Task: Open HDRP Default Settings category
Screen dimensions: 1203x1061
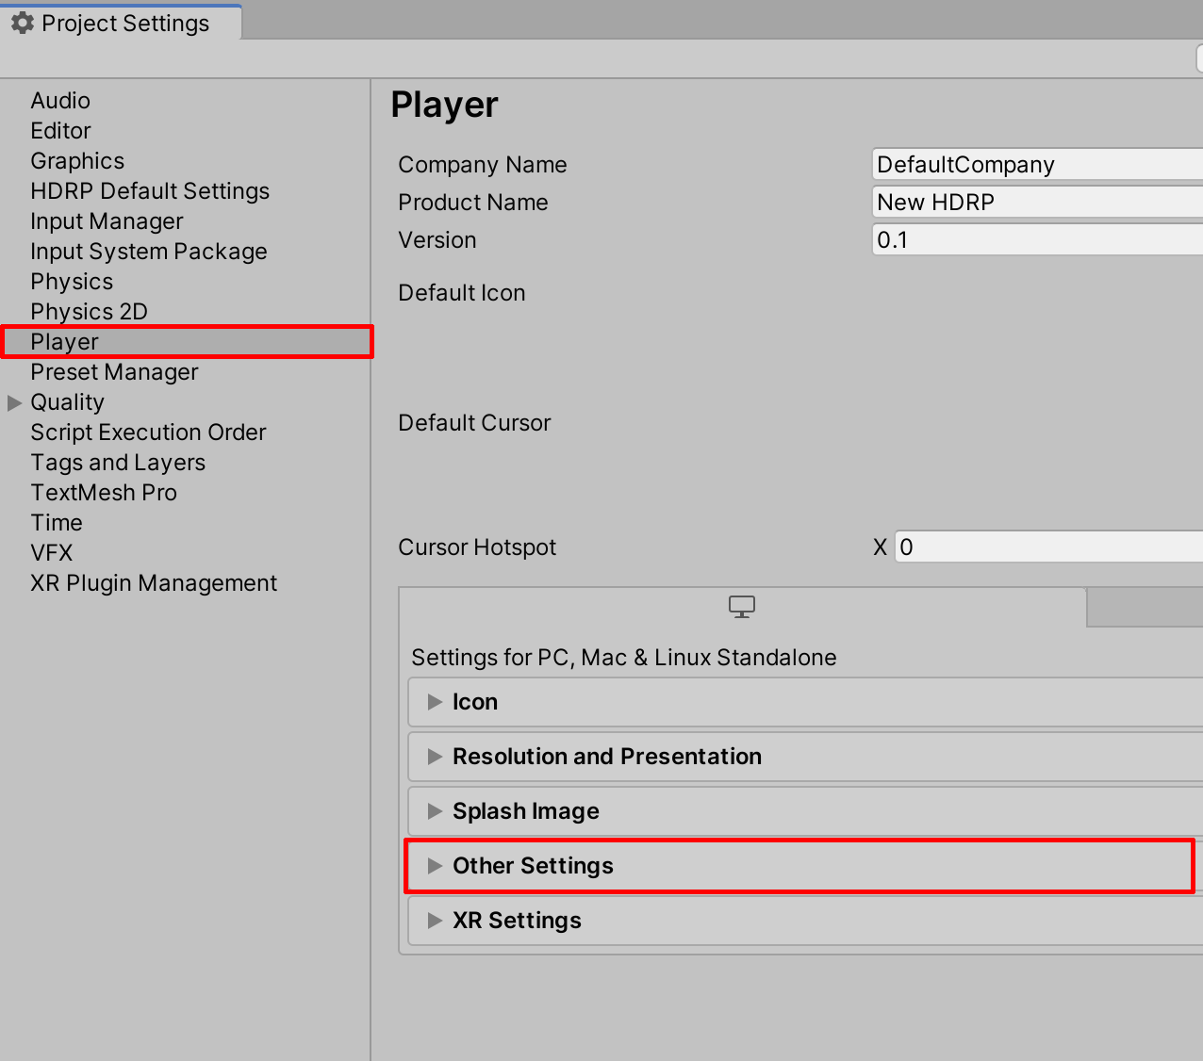Action: coord(150,191)
